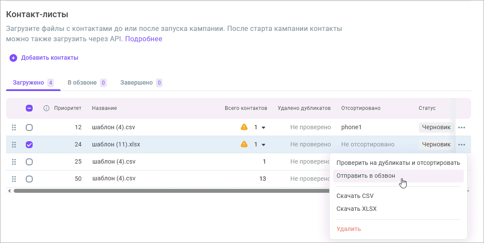The image size is (484, 243).
Task: Uncheck the шаблон (11).xlsx row checkbox
Action: click(29, 145)
